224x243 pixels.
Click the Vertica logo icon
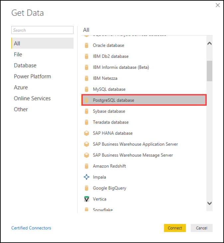pos(86,199)
